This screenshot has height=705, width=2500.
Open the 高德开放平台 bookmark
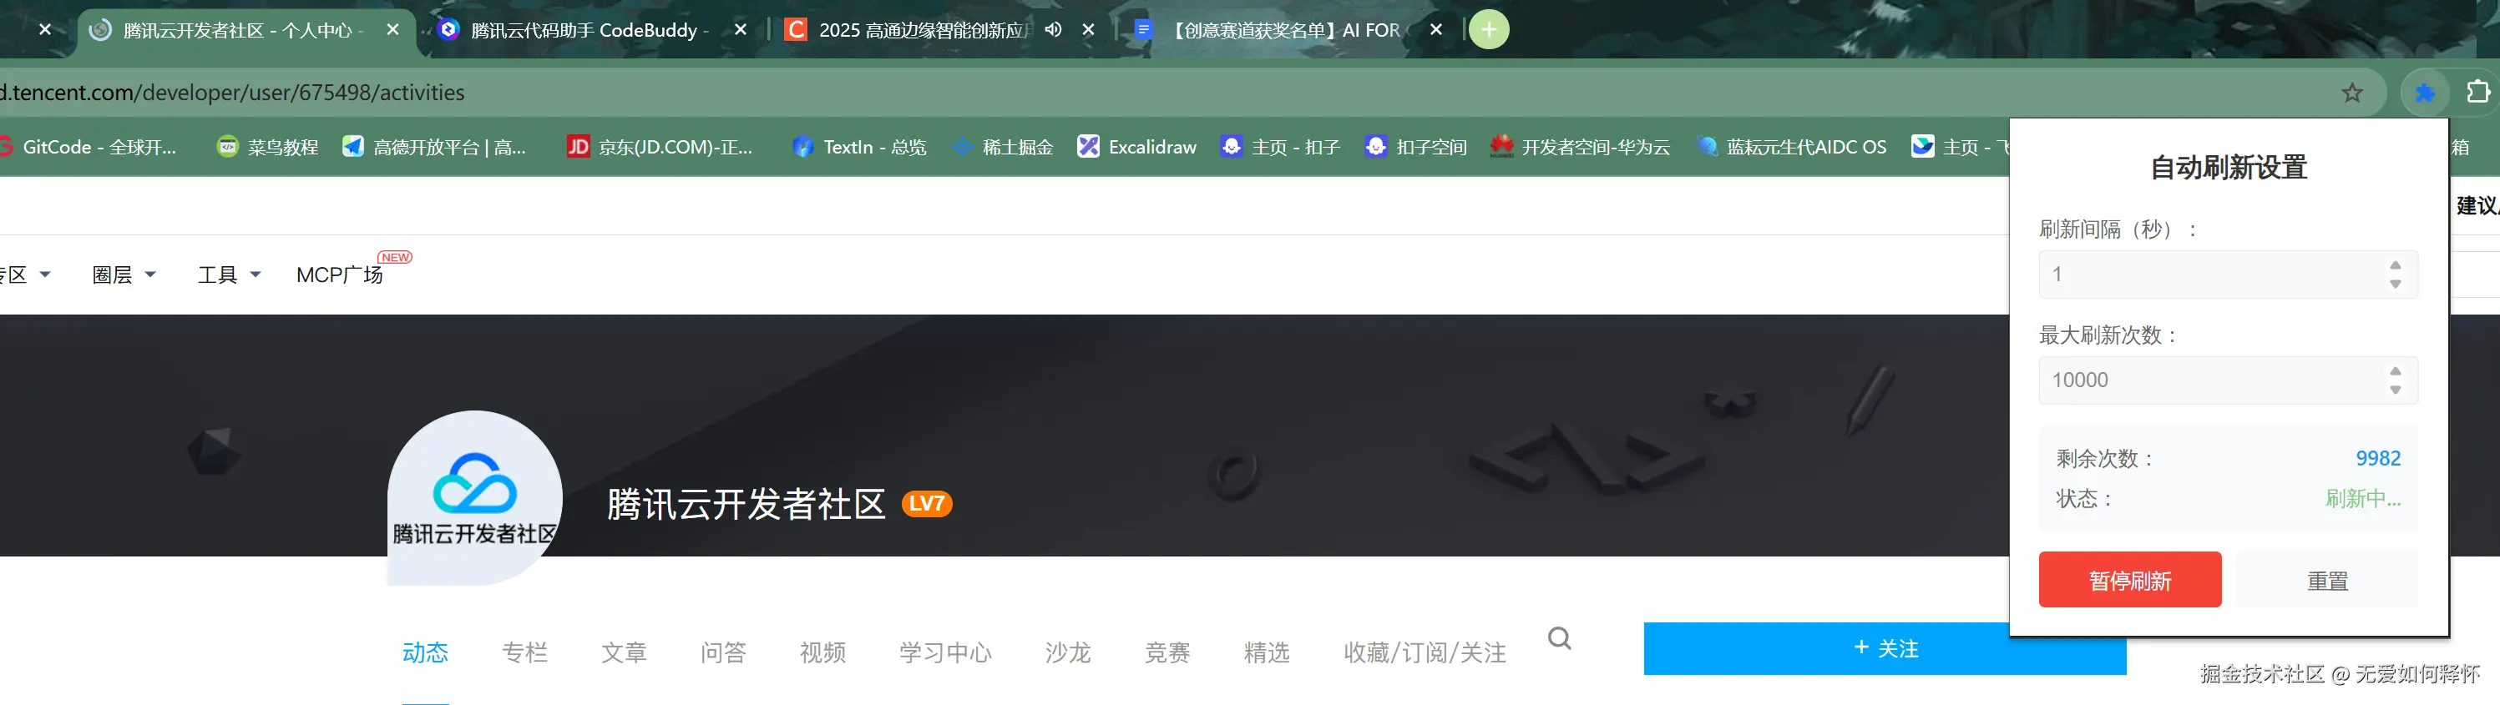(x=434, y=148)
